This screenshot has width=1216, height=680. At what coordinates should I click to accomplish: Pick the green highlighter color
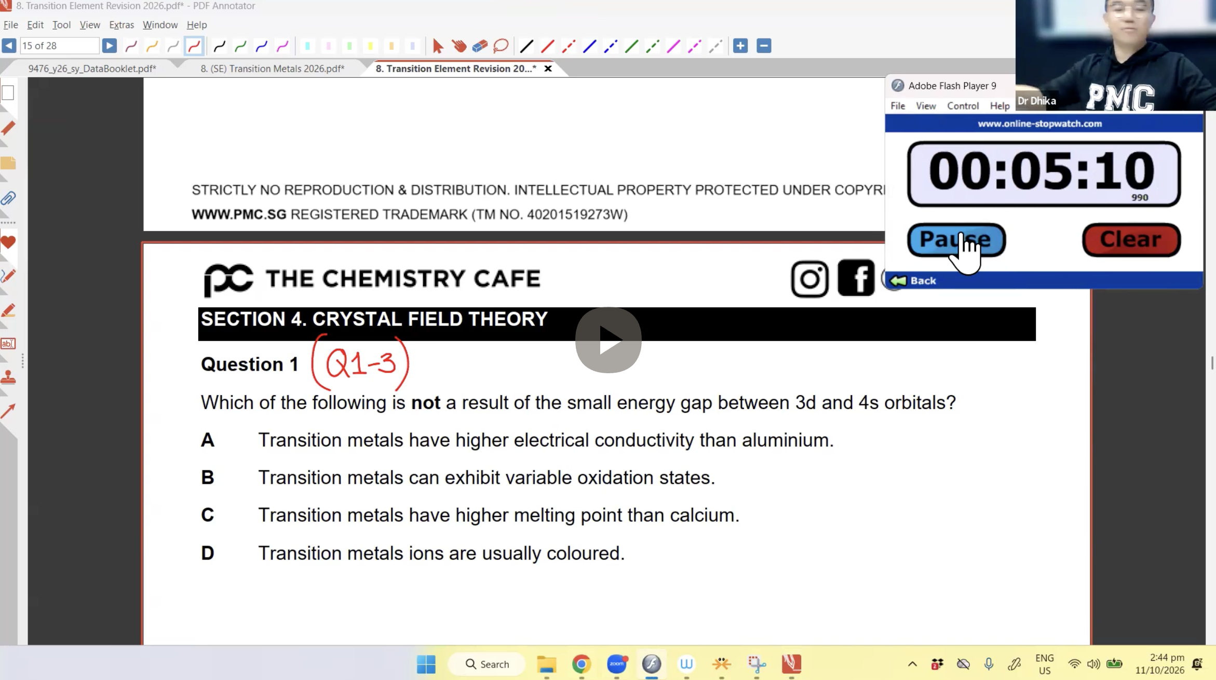coord(349,46)
